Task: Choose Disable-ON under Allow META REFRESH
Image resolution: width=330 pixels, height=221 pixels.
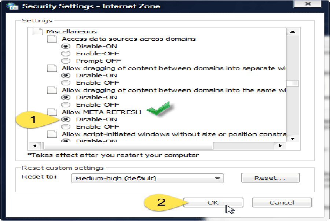Action: click(x=66, y=119)
